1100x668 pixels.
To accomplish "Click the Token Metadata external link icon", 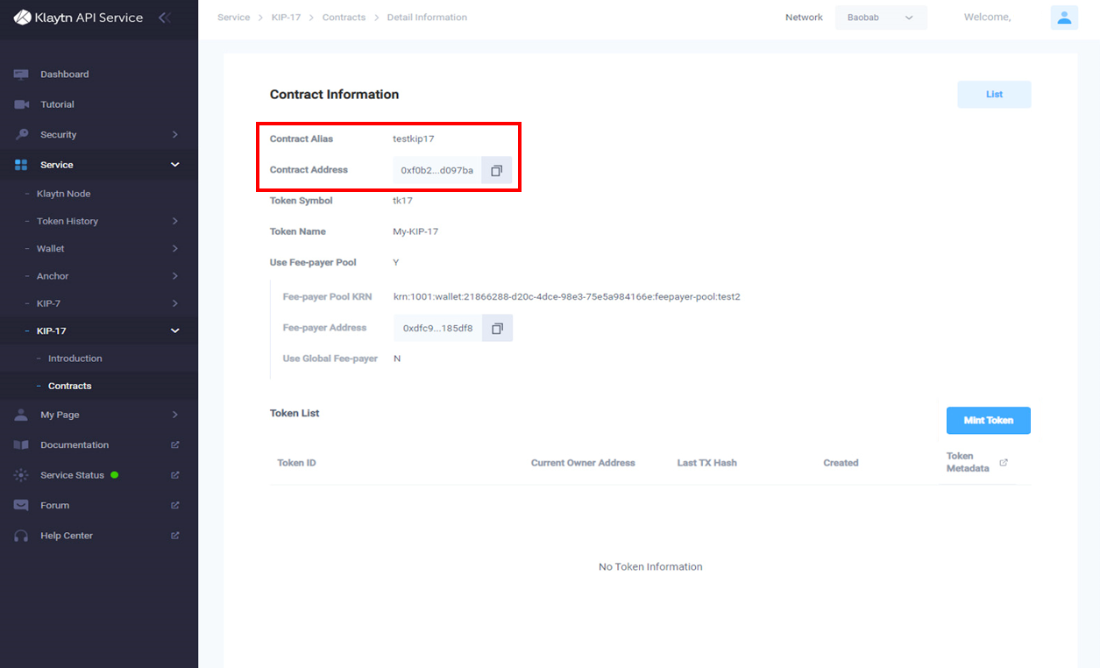I will 1004,463.
